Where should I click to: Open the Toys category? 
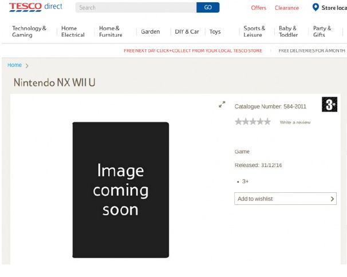[x=215, y=31]
